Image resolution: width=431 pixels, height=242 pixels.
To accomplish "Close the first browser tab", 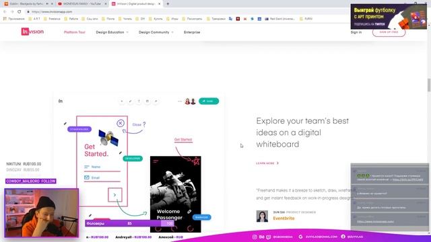I will pyautogui.click(x=52, y=4).
